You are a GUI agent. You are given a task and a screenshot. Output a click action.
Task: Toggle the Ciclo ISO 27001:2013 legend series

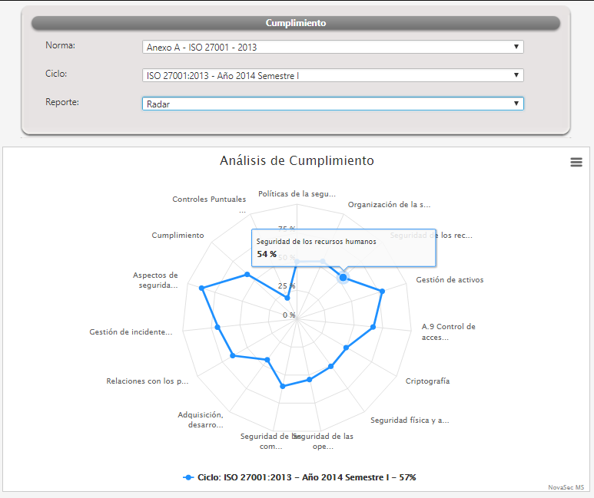tap(306, 477)
